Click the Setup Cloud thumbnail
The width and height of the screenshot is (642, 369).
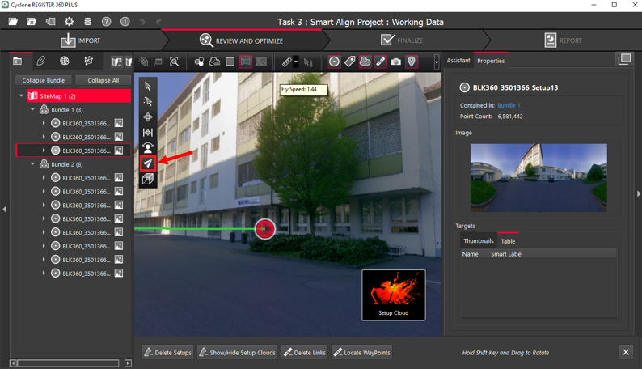click(394, 295)
